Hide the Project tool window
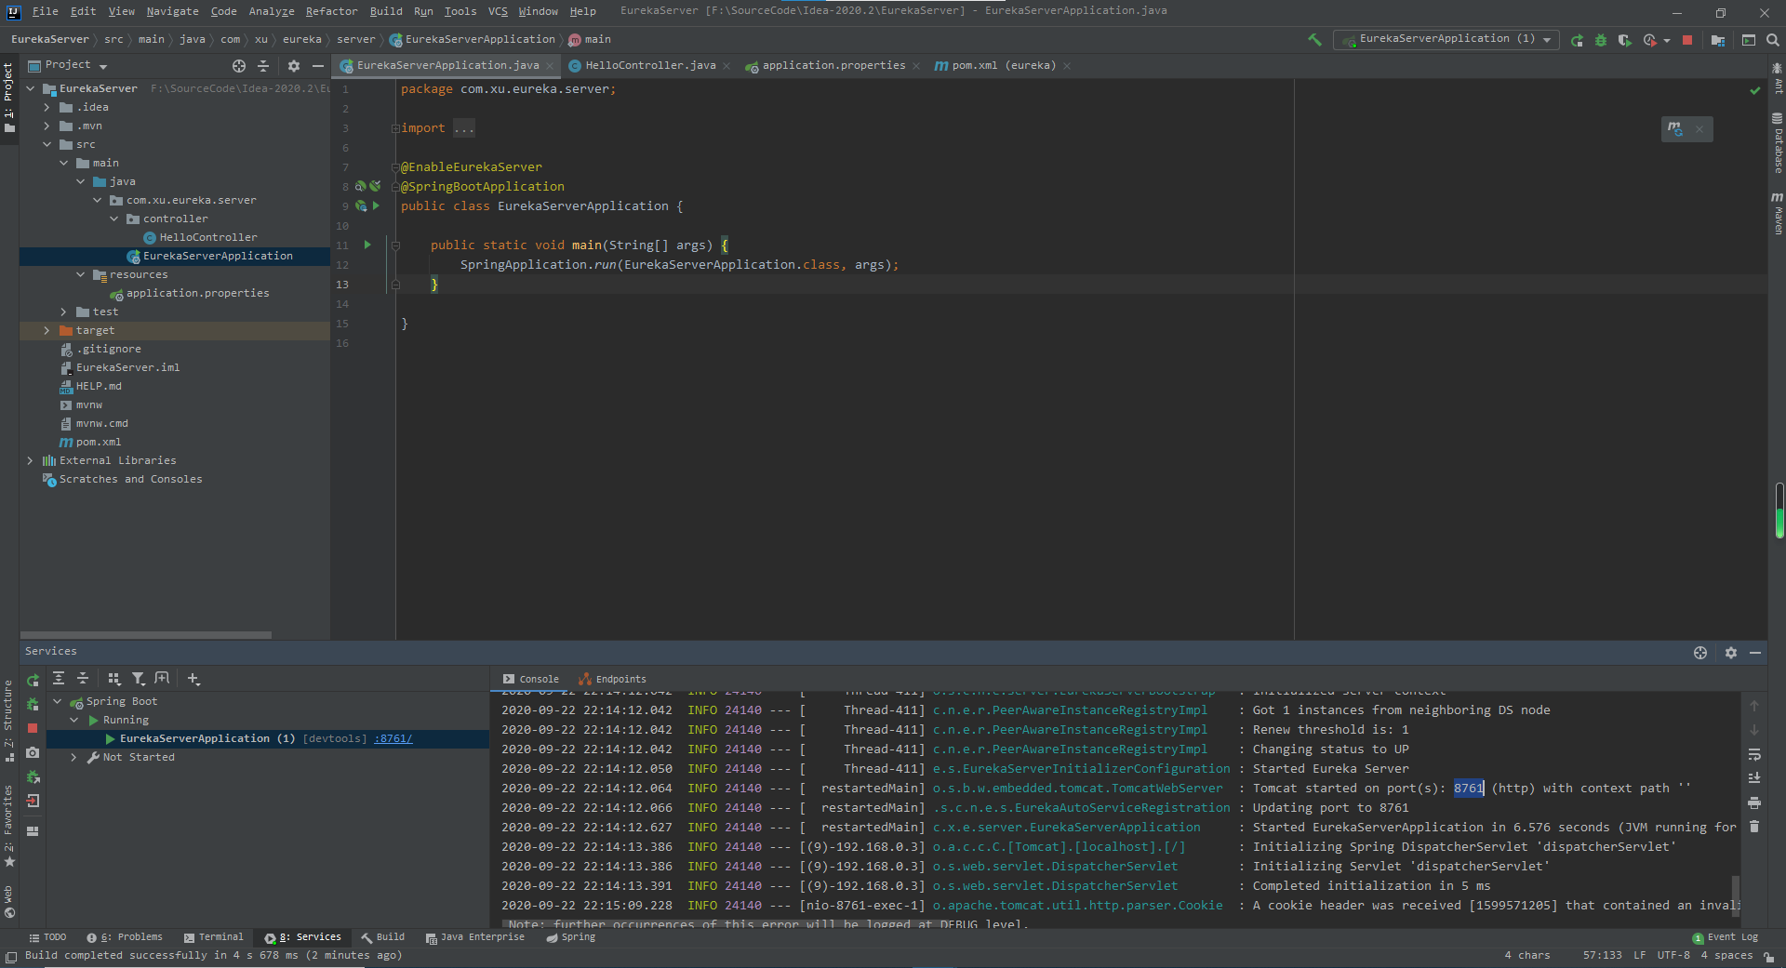This screenshot has height=968, width=1786. point(318,66)
